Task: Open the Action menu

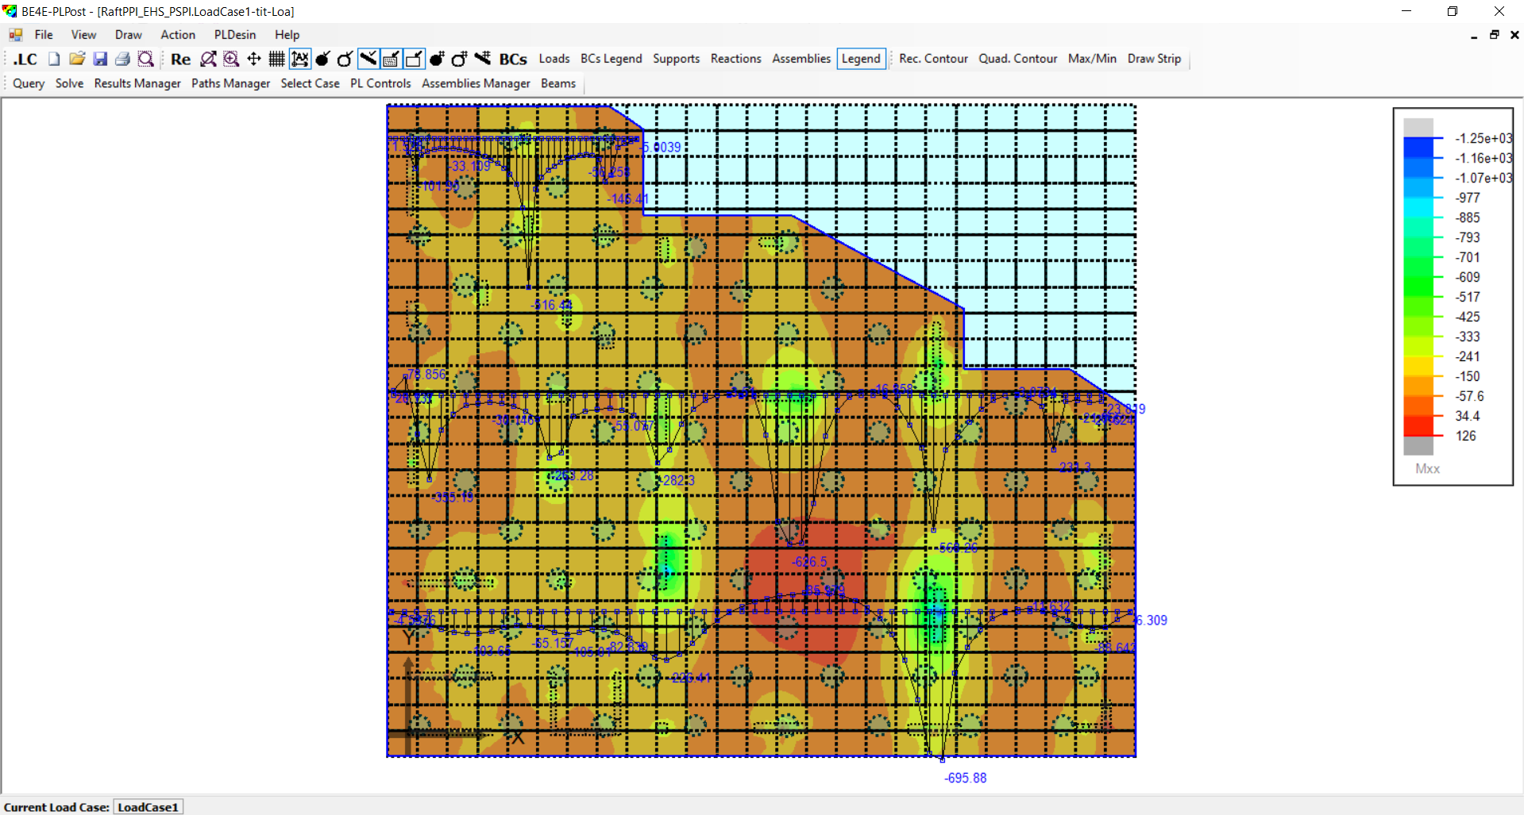Action: coord(178,35)
